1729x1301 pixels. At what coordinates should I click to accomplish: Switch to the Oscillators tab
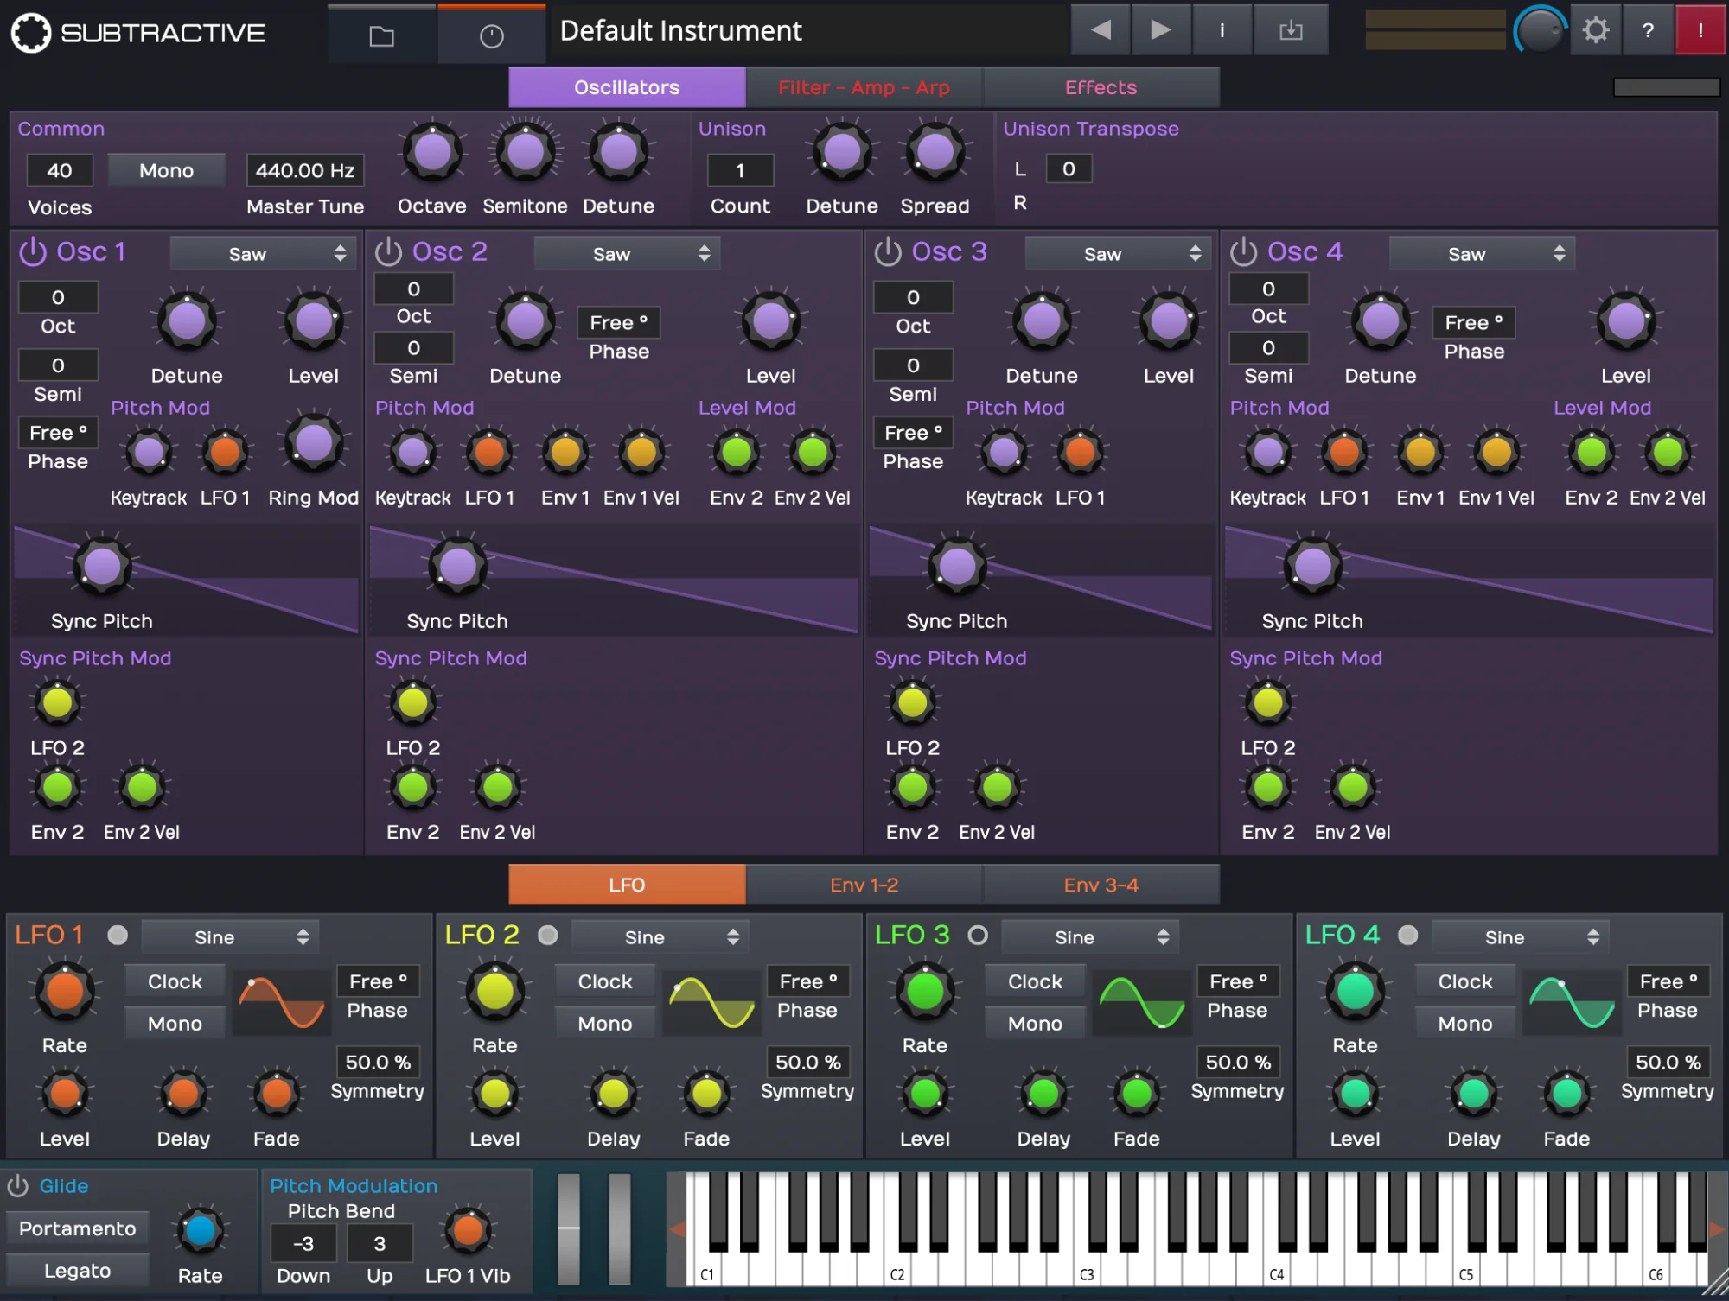[627, 87]
